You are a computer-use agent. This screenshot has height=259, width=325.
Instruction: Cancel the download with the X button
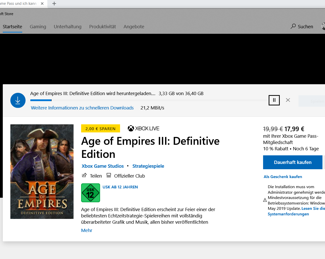(288, 100)
